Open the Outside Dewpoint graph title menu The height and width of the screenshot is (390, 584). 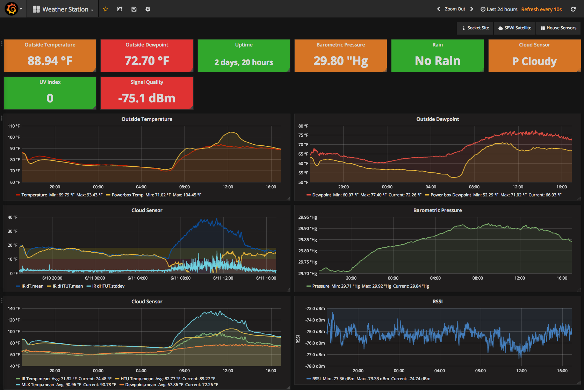coord(437,119)
